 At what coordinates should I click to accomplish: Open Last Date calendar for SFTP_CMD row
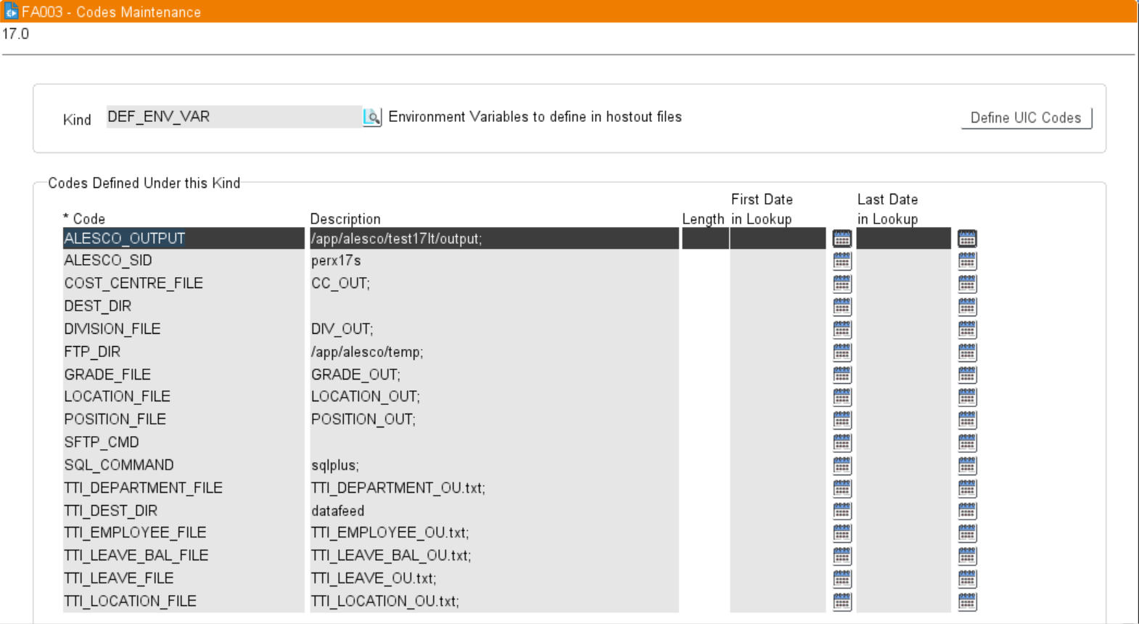click(967, 443)
